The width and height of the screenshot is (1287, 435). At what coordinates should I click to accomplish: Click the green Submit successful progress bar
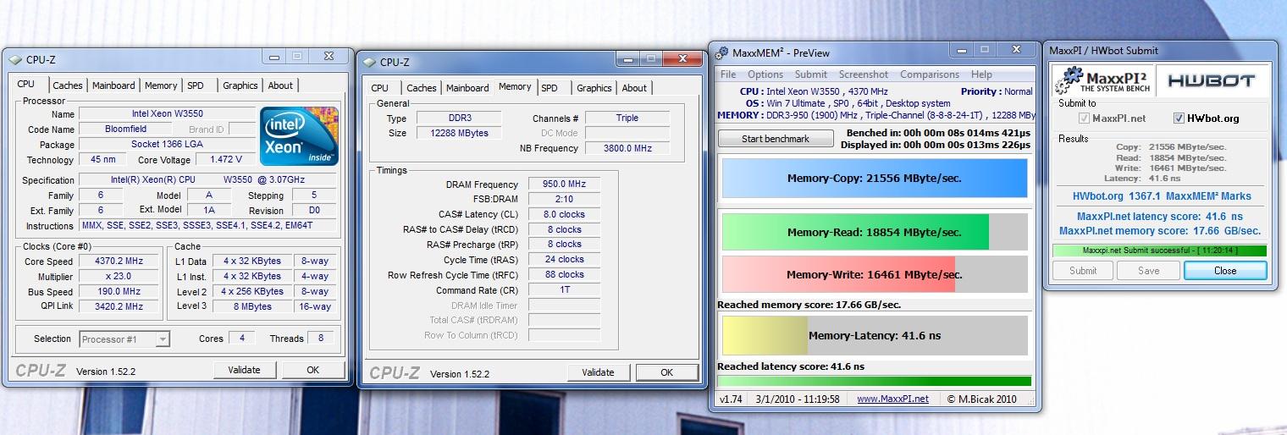click(x=1159, y=251)
